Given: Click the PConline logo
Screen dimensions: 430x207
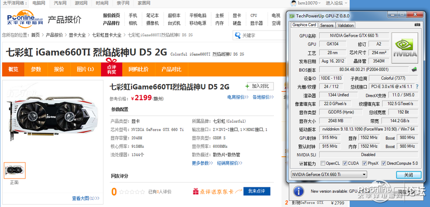Looking at the screenshot, I should tap(25, 19).
